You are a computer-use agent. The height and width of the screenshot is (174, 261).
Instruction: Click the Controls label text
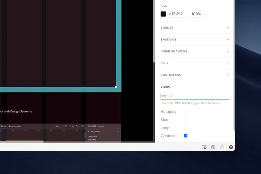pyautogui.click(x=168, y=136)
